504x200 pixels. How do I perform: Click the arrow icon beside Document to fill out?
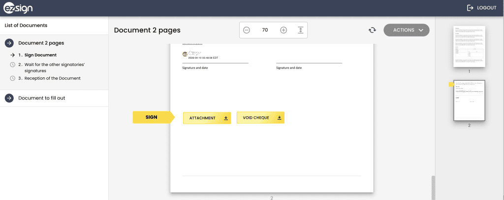(x=9, y=98)
